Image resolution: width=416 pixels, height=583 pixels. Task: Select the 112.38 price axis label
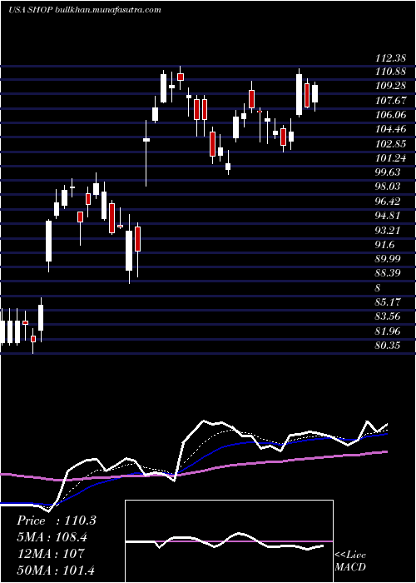click(x=390, y=58)
